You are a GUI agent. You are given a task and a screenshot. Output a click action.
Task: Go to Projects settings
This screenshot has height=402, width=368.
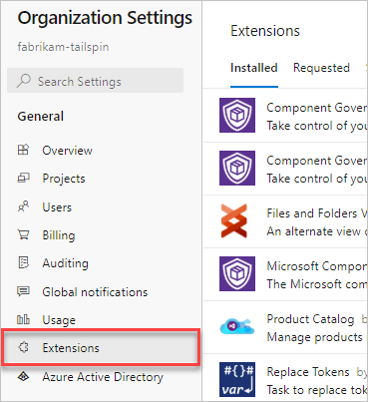click(x=64, y=179)
